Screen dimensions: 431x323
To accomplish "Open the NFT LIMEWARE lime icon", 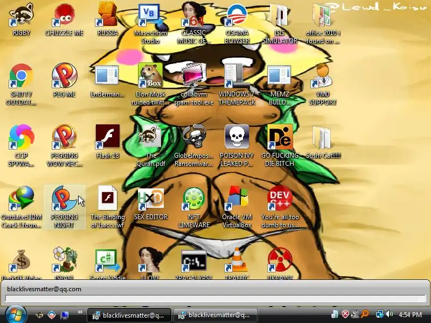I will point(193,198).
